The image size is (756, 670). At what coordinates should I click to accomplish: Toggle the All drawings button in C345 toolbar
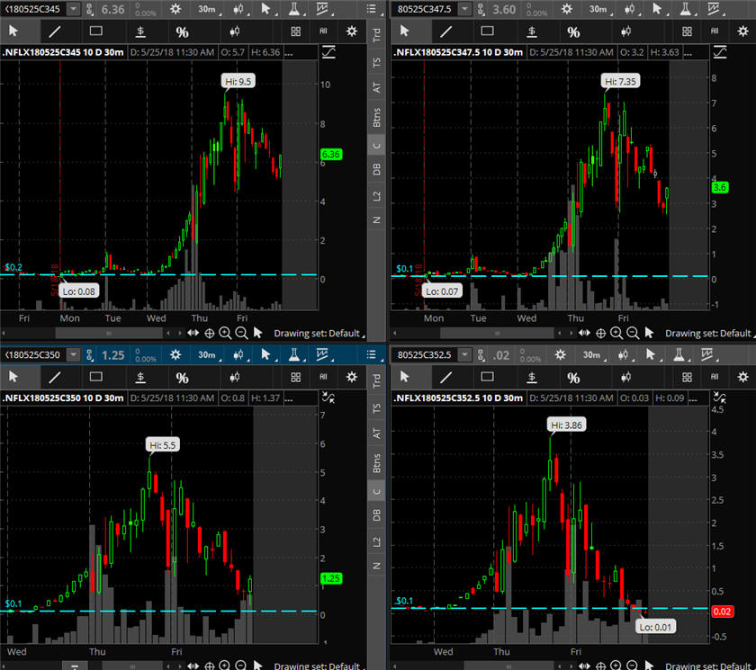[x=323, y=31]
